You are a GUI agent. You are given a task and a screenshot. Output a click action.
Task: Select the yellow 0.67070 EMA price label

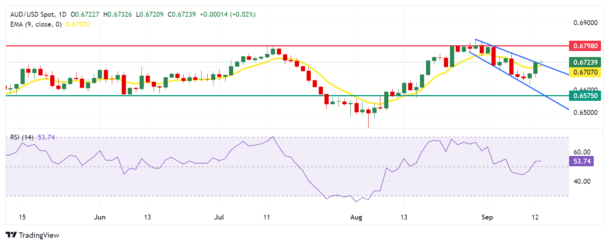(x=585, y=72)
